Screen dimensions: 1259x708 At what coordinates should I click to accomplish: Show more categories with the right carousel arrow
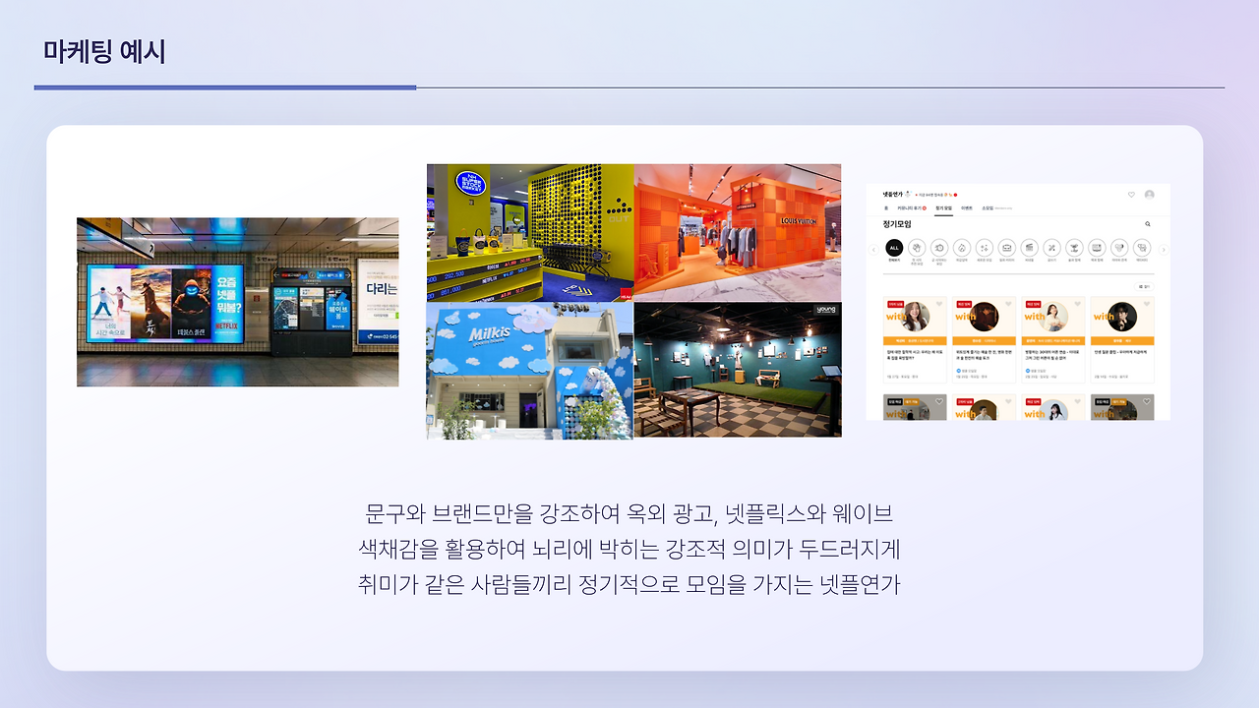point(1164,250)
